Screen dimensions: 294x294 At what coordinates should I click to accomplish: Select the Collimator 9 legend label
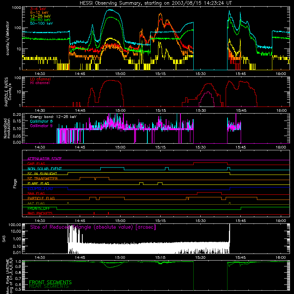point(41,126)
